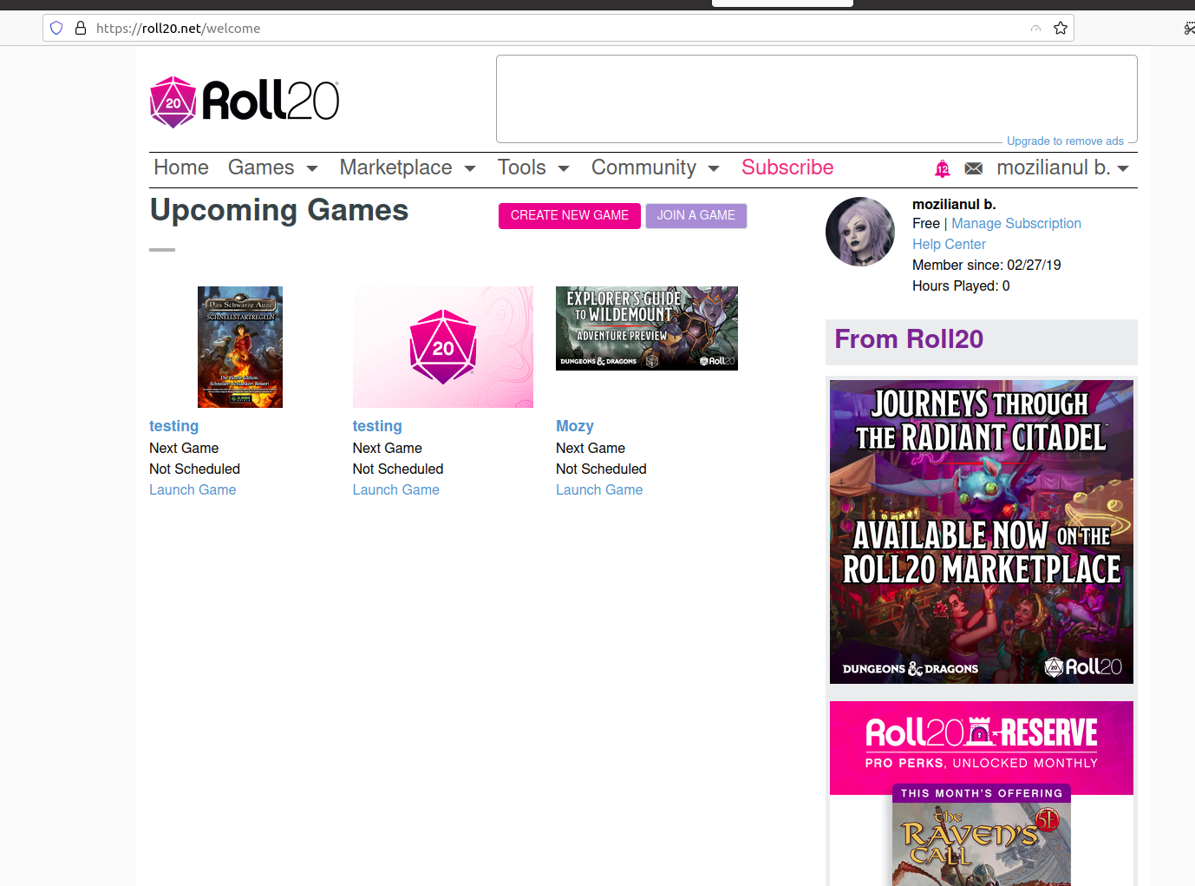
Task: Click Upgrade to remove ads
Action: point(1065,141)
